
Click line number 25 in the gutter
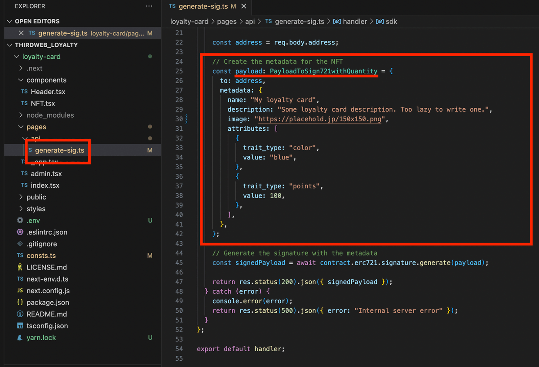[x=179, y=71]
